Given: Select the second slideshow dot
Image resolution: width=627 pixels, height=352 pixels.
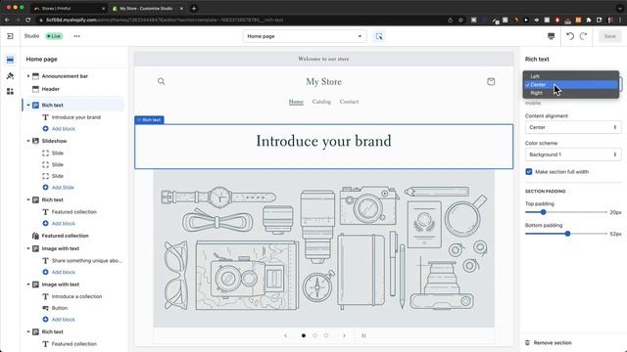Looking at the screenshot, I should pyautogui.click(x=314, y=335).
